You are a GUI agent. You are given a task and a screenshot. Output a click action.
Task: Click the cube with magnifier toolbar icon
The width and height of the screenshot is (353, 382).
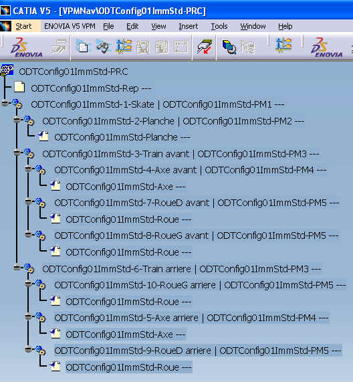pos(229,47)
